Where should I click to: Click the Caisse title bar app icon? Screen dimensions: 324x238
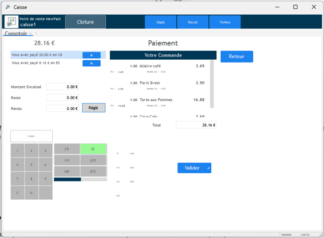coord(8,7)
